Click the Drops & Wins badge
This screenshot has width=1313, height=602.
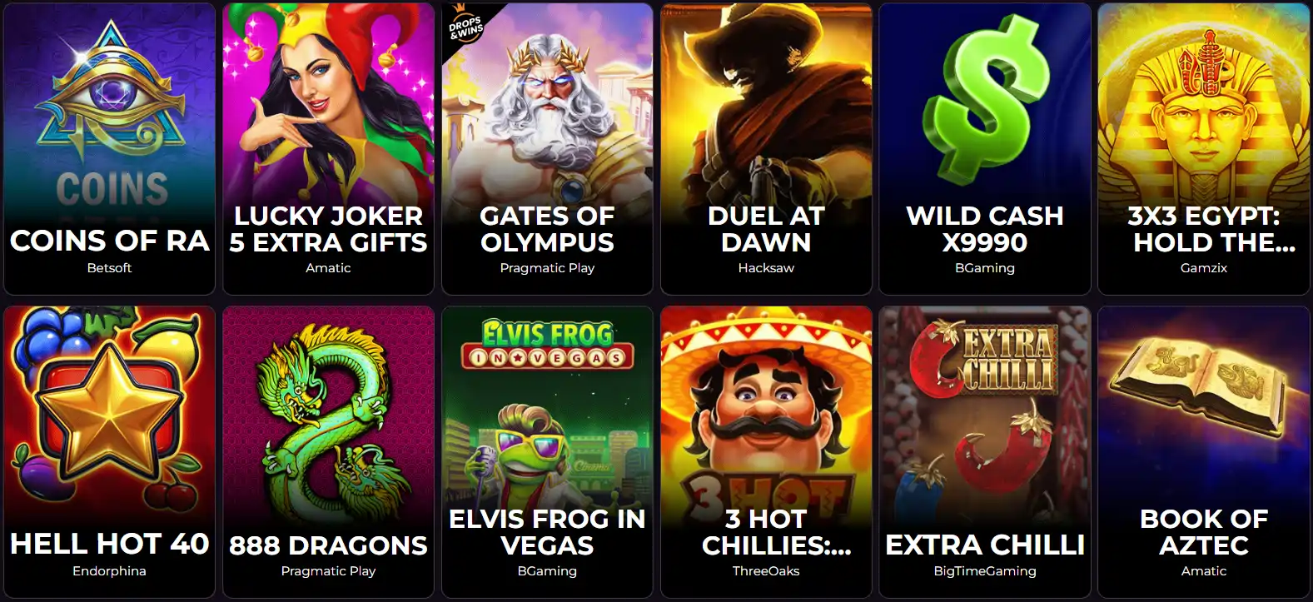pos(466,28)
